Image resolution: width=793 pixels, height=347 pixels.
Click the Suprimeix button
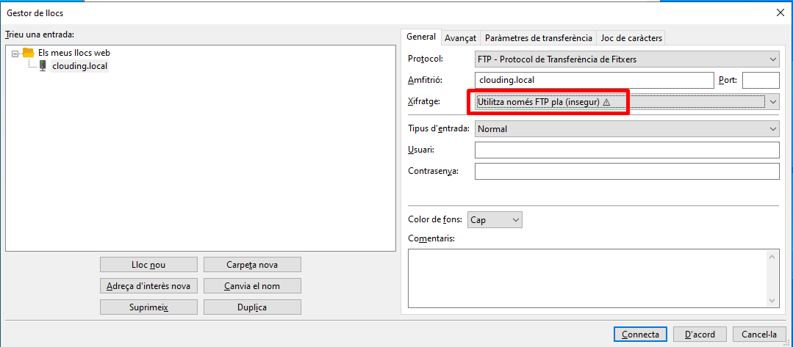(148, 307)
